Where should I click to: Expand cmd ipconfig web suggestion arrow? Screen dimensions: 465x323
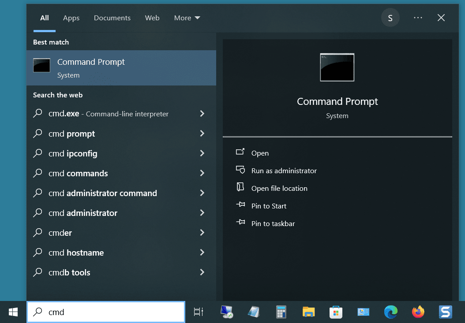tap(202, 153)
